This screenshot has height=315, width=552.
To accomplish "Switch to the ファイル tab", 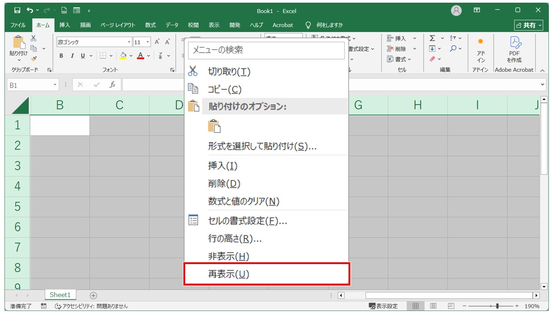I will [18, 25].
